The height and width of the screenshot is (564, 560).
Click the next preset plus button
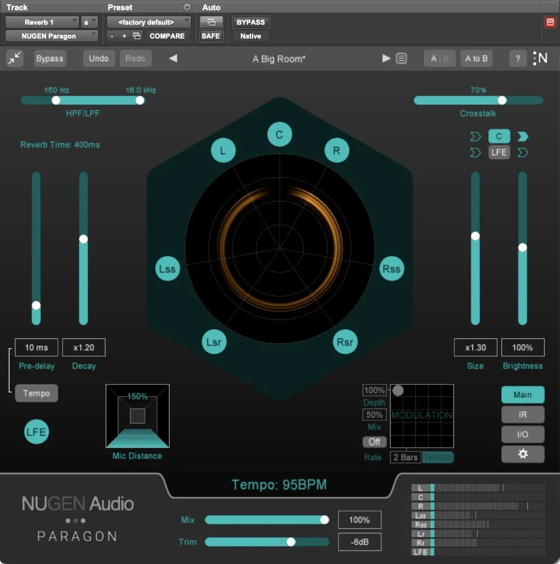124,36
